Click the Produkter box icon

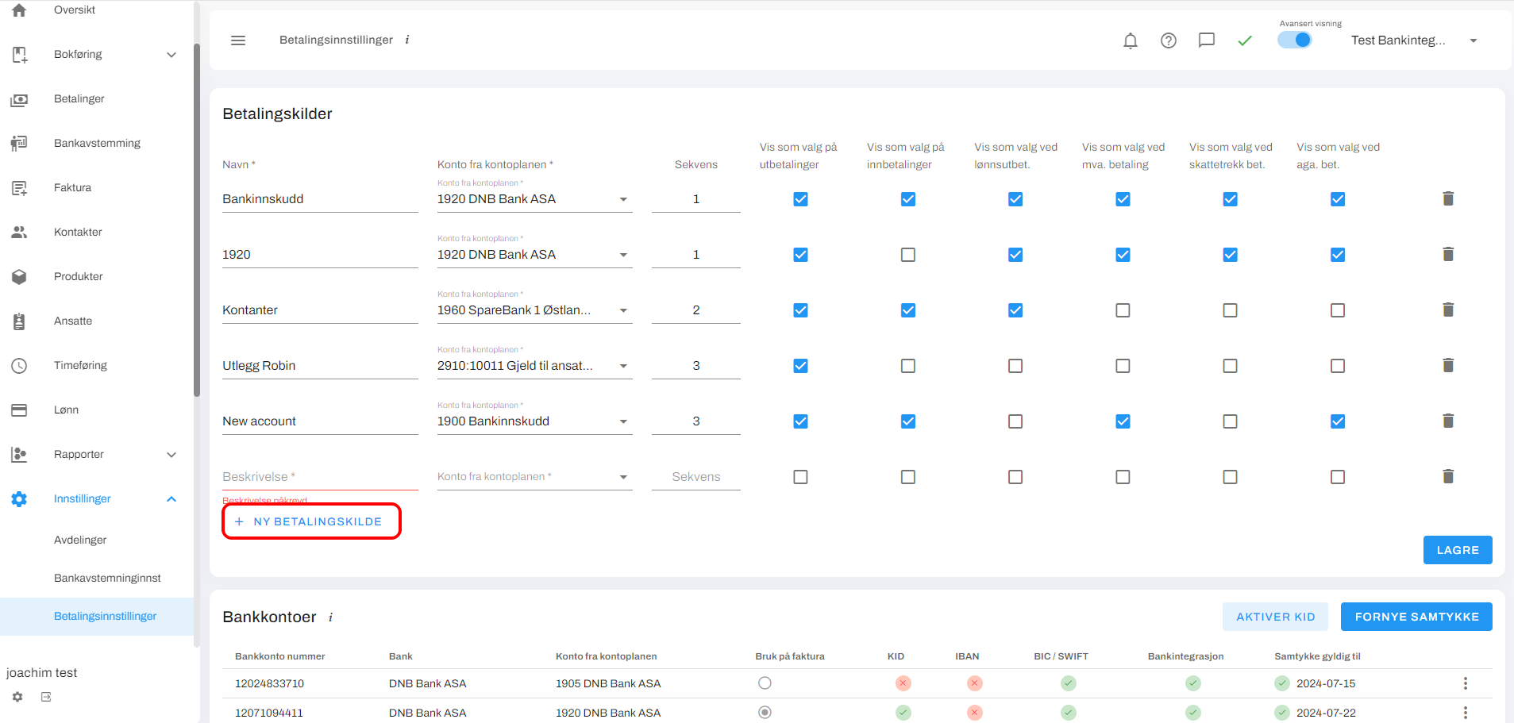19,277
